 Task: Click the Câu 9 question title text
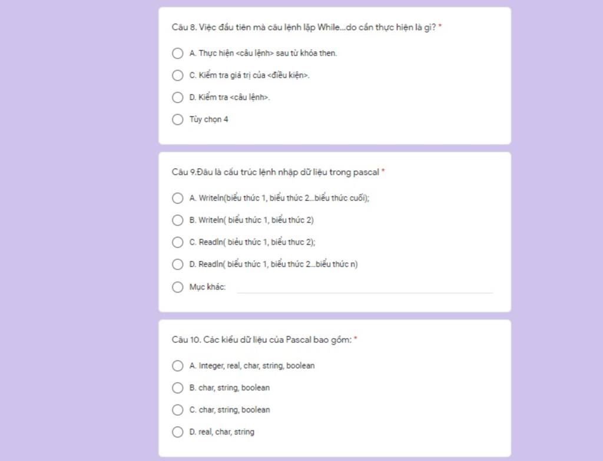(x=276, y=172)
